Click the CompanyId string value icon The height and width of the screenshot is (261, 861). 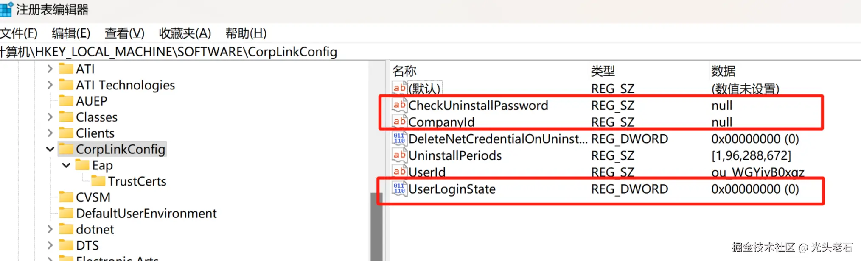pyautogui.click(x=399, y=122)
